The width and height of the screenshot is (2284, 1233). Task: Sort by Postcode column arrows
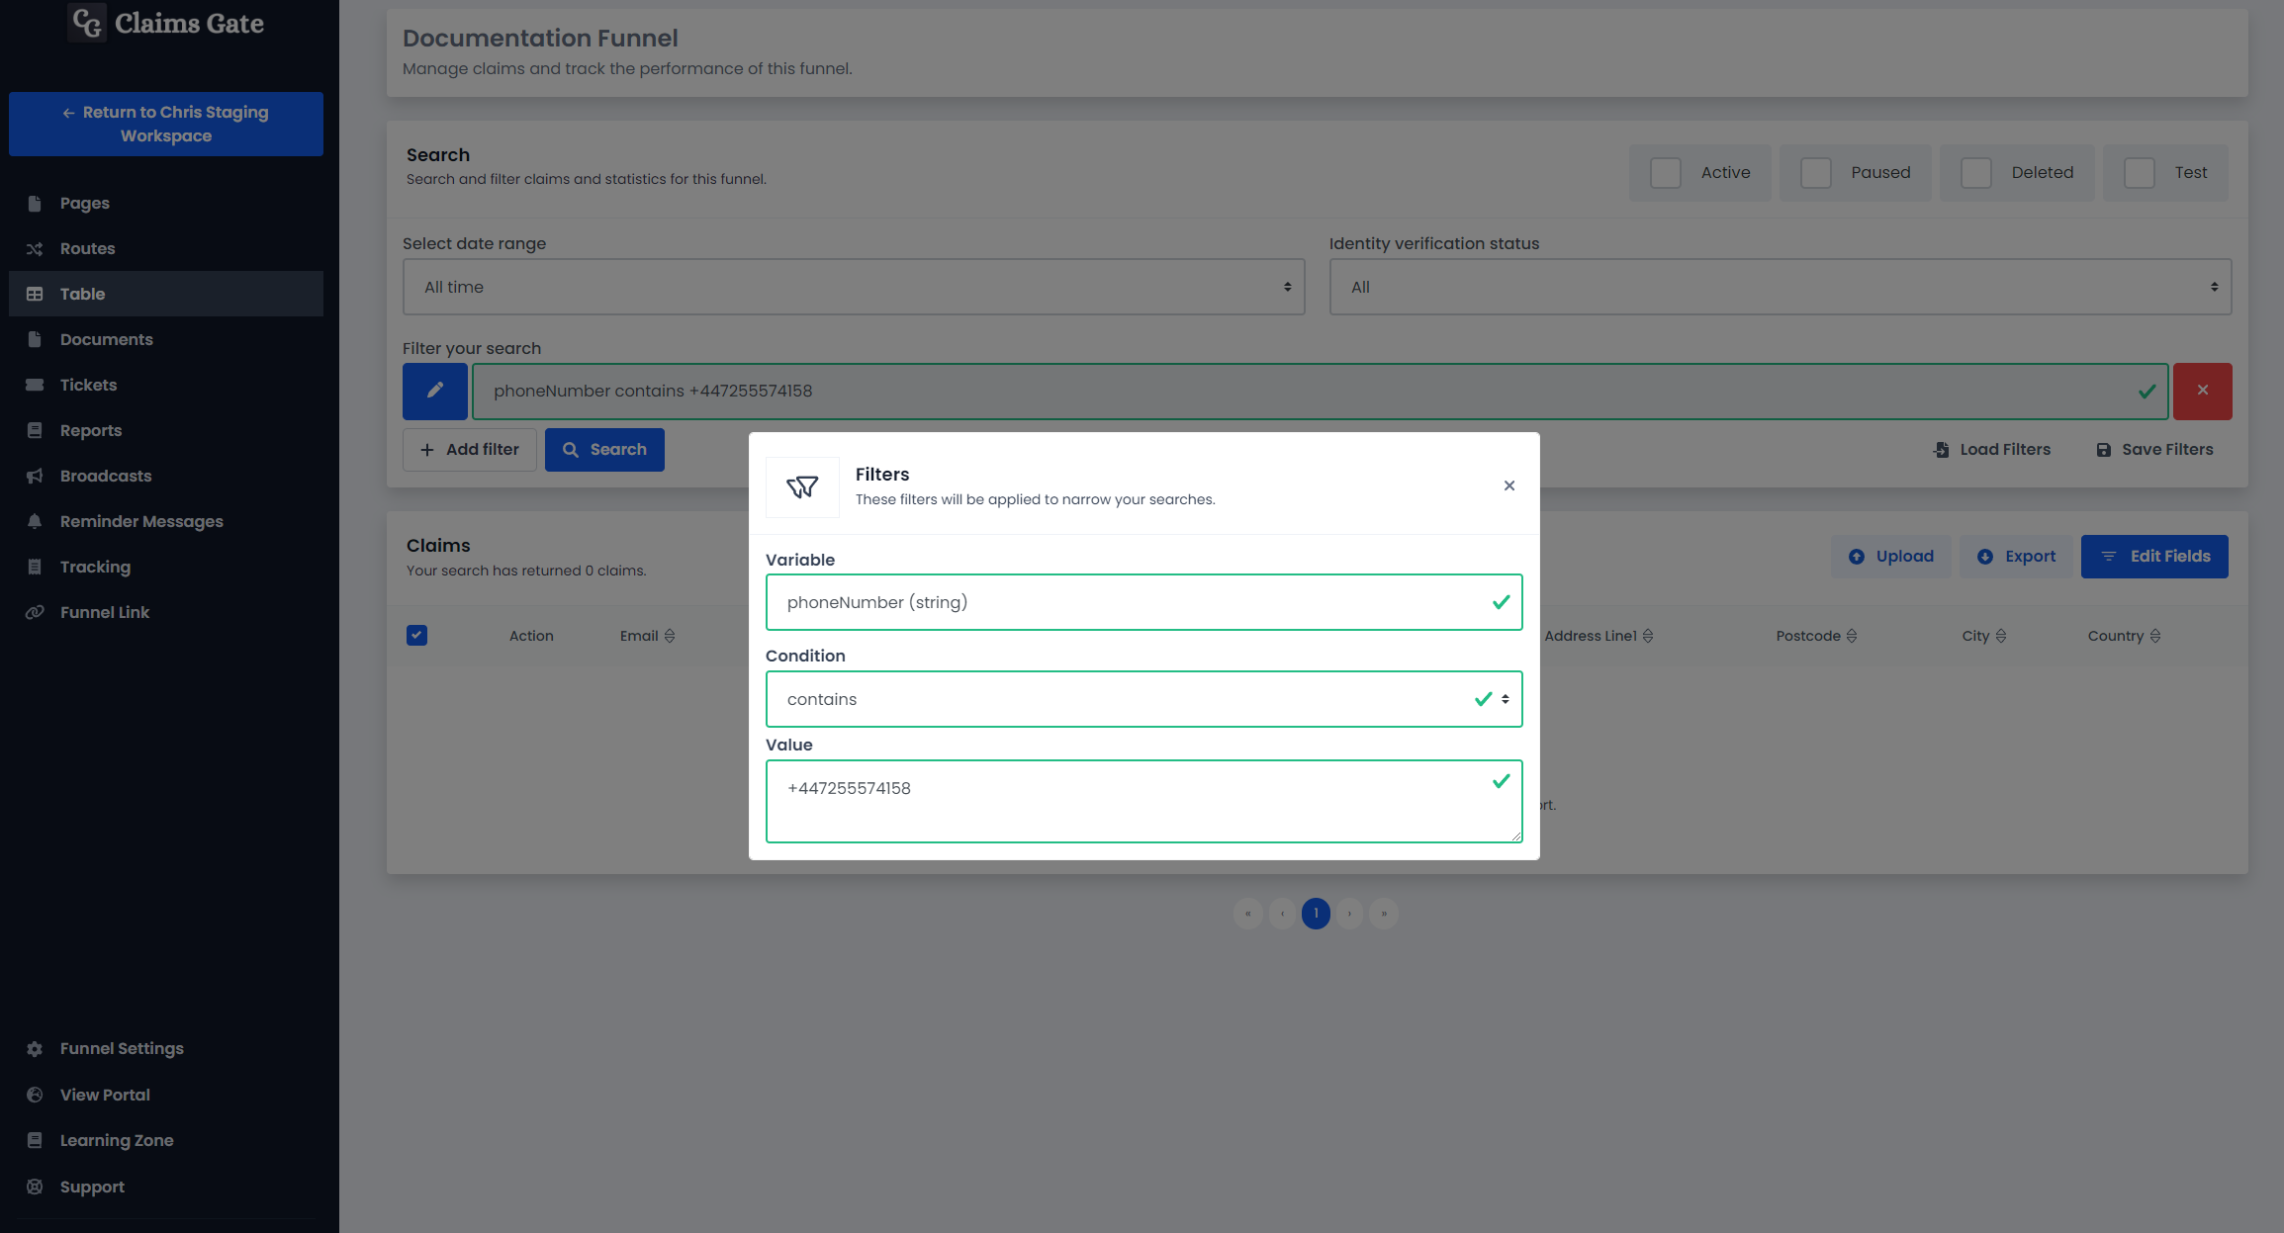(1852, 636)
